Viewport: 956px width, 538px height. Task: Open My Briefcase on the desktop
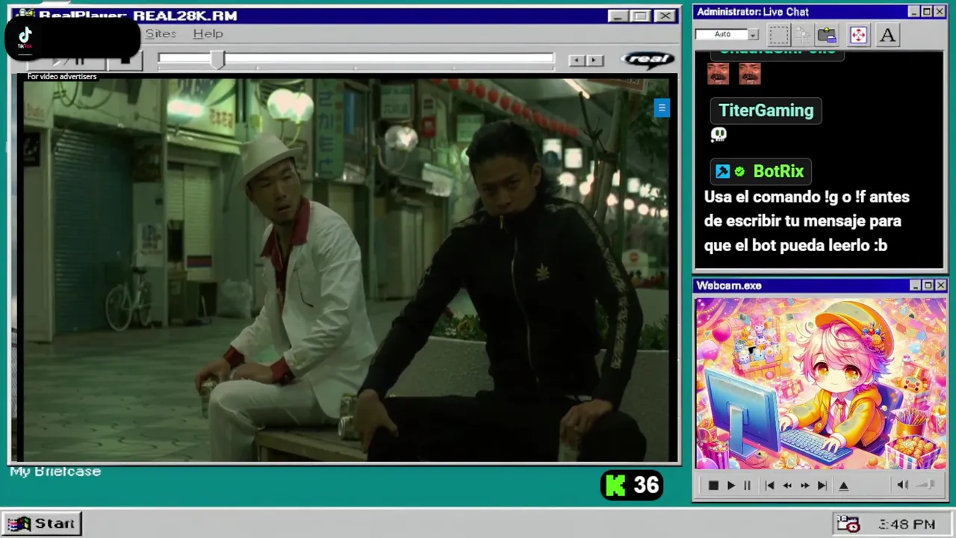pos(55,471)
